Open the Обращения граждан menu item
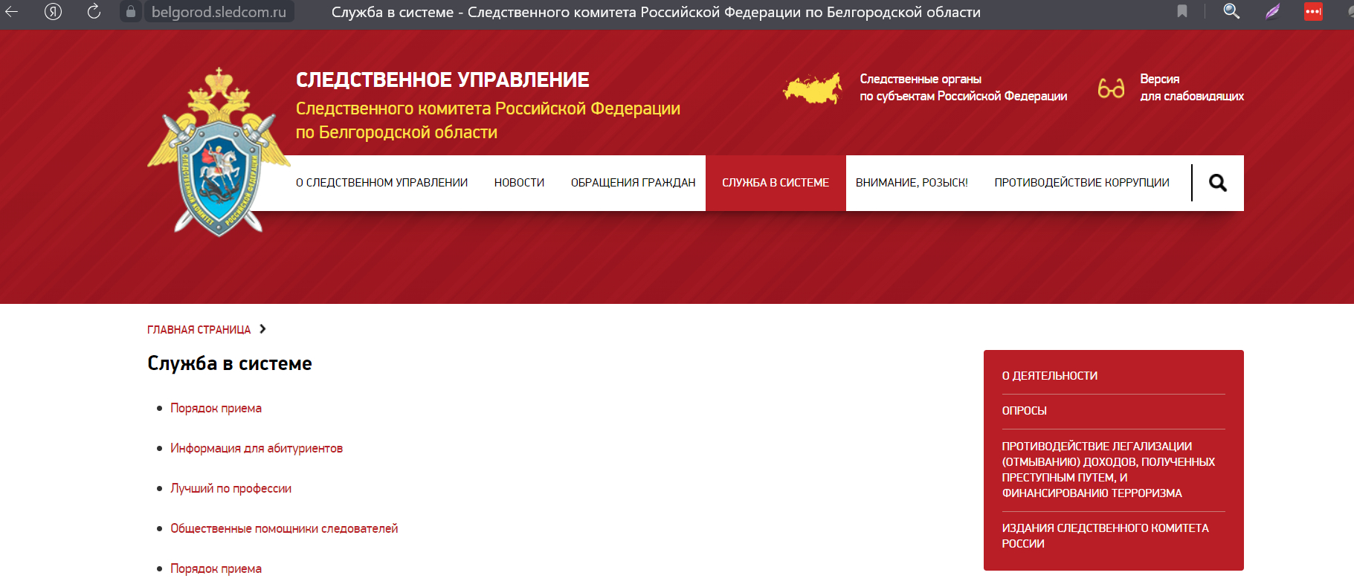Screen dimensions: 1354x587 [x=633, y=183]
